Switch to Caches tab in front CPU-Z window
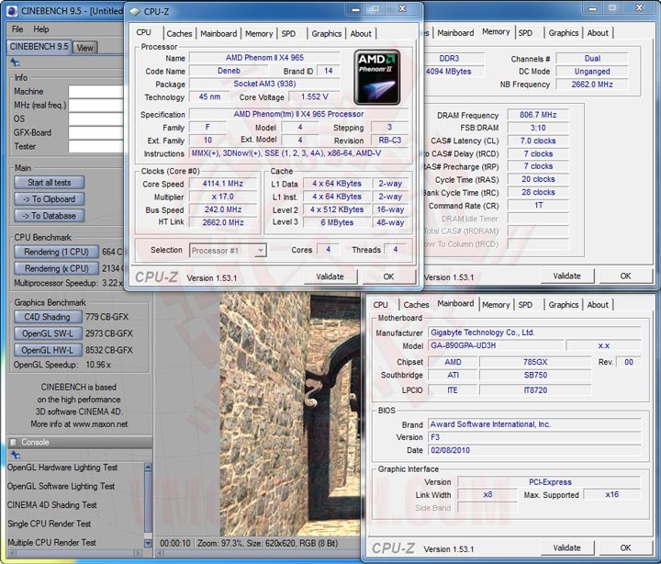Image resolution: width=661 pixels, height=564 pixels. [179, 34]
